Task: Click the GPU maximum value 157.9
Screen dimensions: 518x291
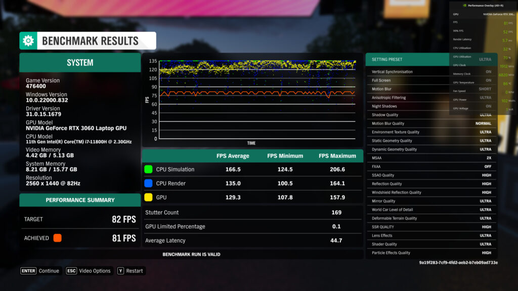Action: (337, 198)
